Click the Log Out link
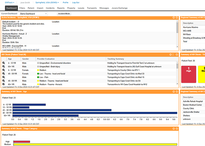The width and height of the screenshot is (205, 146). coord(76,2)
